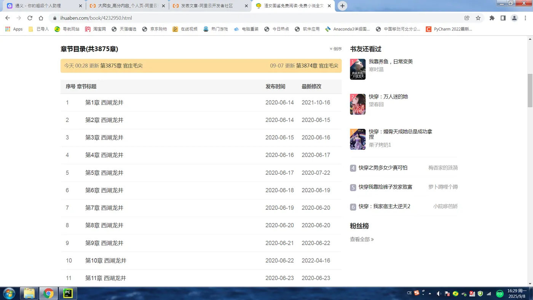
Task: Switch to the 发表文章-阿里云开发者社区 tab
Action: coord(209,6)
